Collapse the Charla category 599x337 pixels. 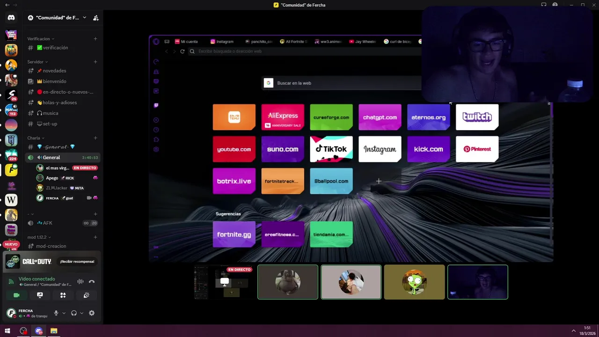tap(36, 138)
